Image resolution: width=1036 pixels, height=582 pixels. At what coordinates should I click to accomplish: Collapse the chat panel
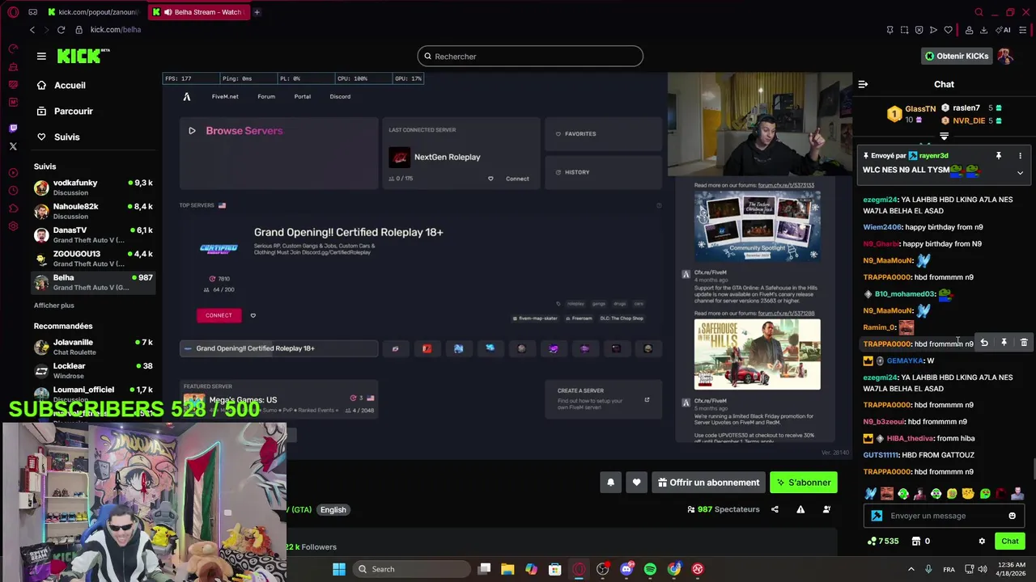[863, 84]
